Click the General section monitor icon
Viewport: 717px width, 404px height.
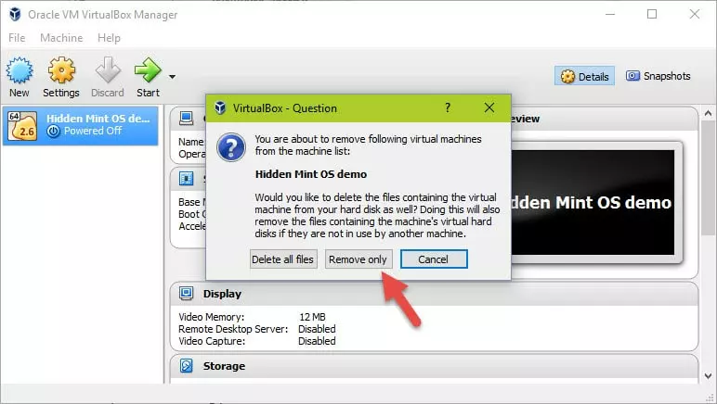[186, 118]
